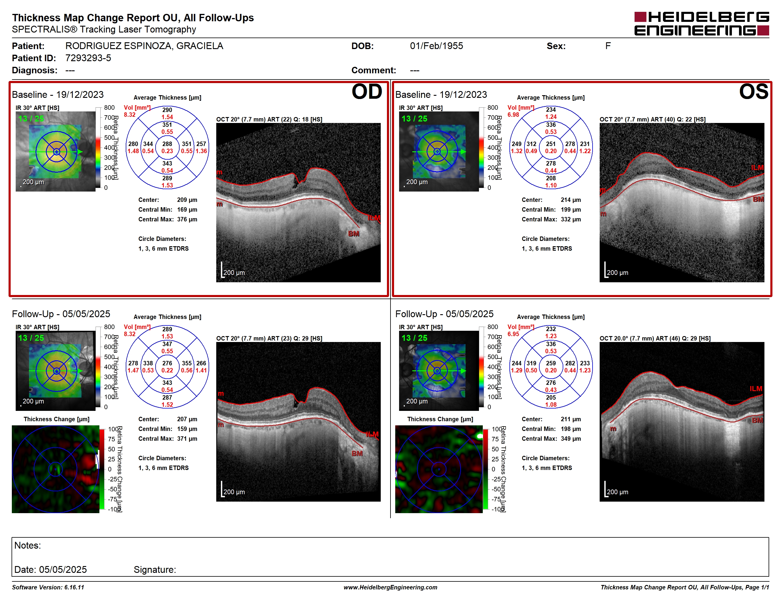The image size is (781, 603).
Task: Select caption "OCT 20° (7.7 mm) ART (40) Q: 22 [HS]"
Action: pyautogui.click(x=652, y=119)
